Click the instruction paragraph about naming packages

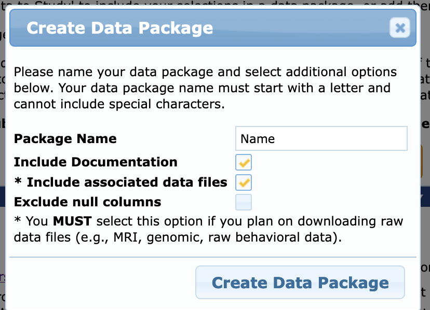point(205,88)
